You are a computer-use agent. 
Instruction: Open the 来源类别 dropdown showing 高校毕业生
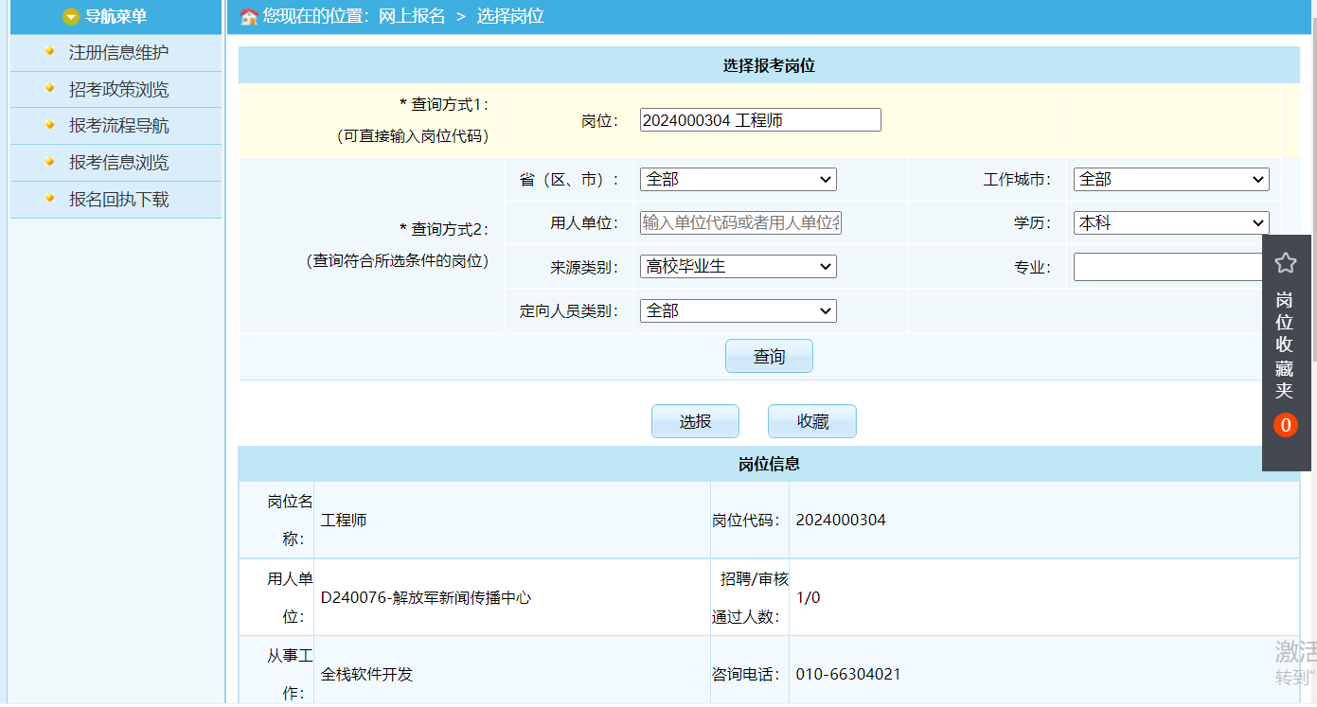[x=738, y=266]
